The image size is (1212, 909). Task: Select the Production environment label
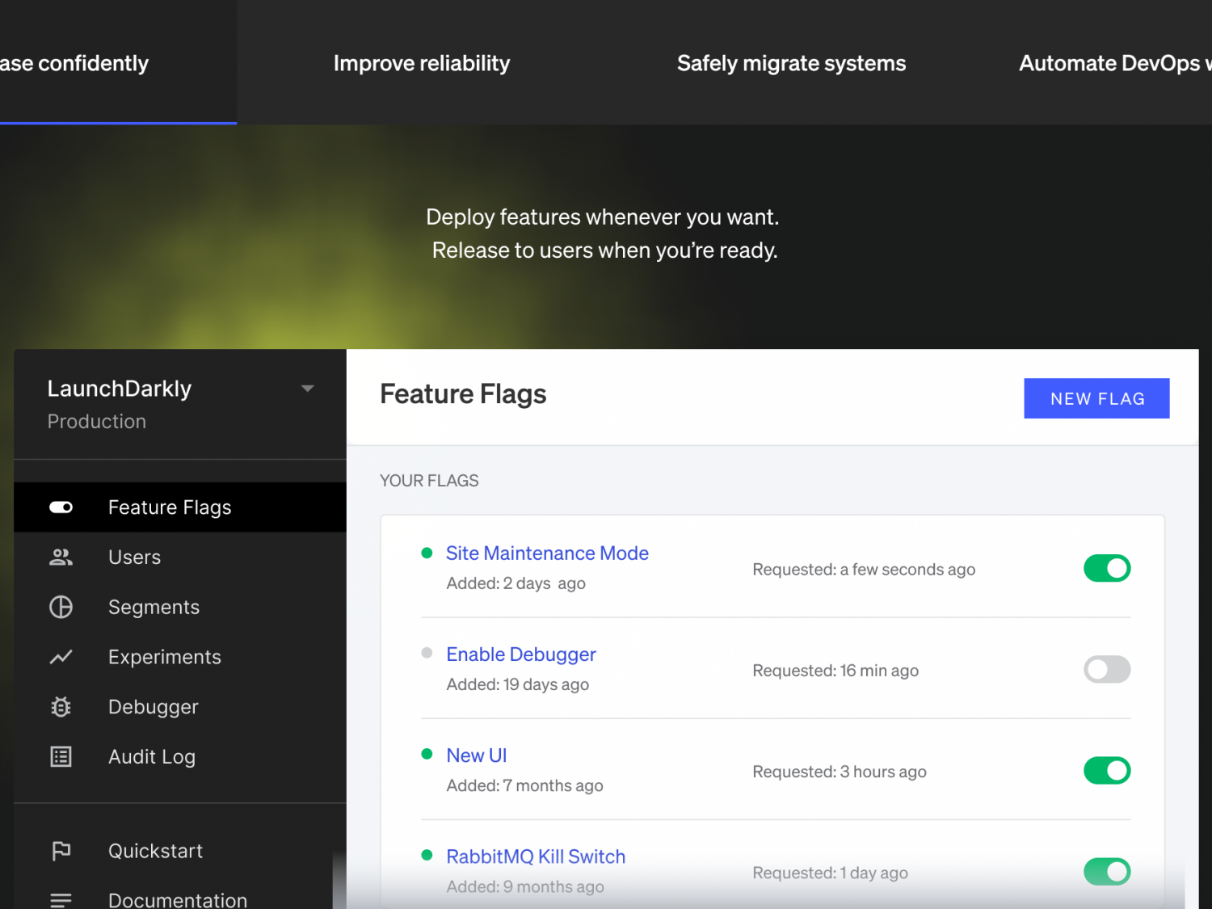click(x=97, y=422)
